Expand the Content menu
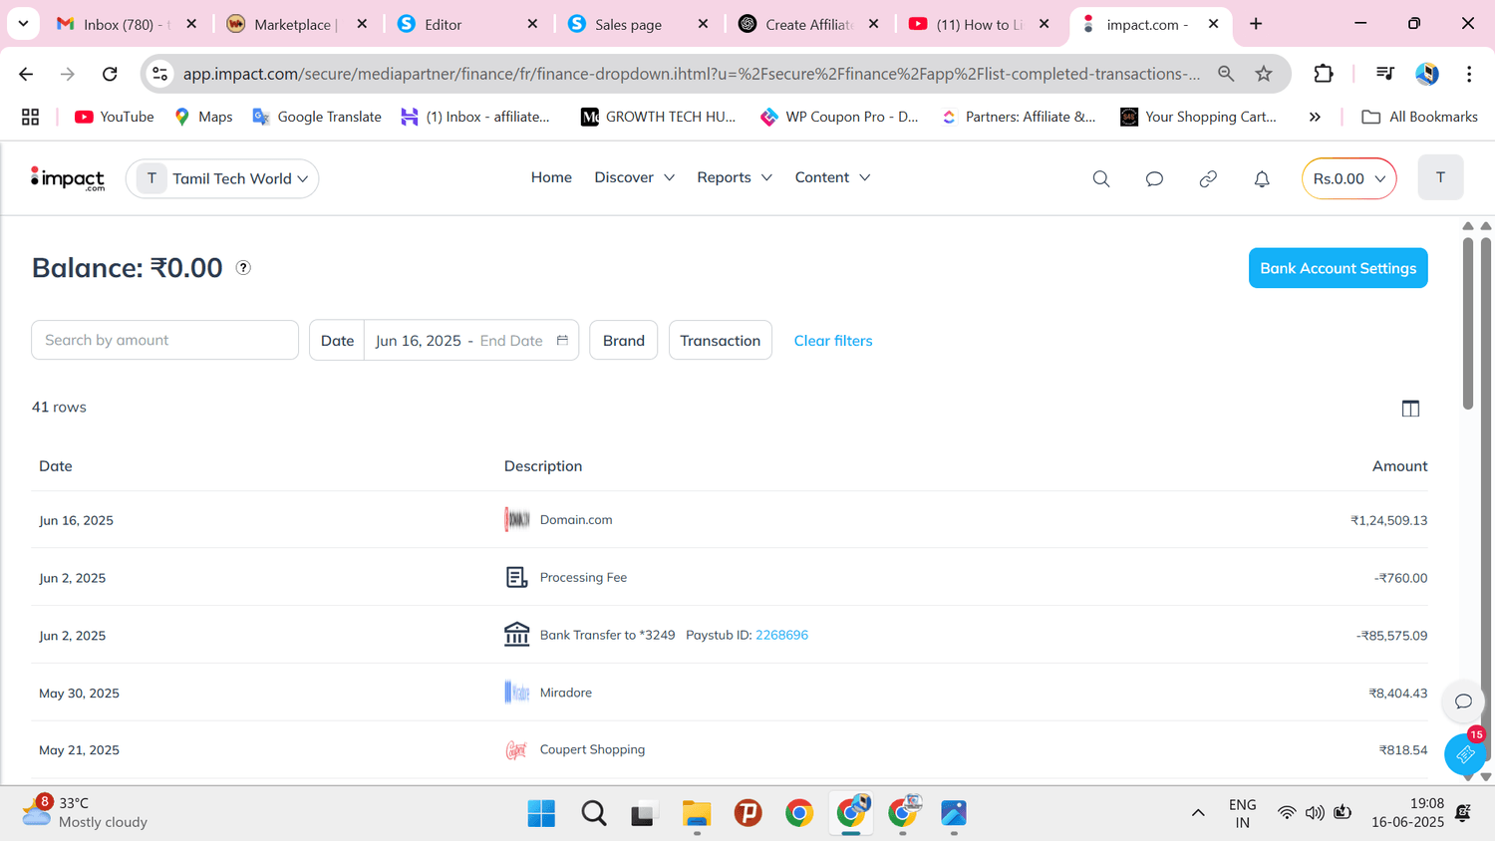 click(x=832, y=177)
